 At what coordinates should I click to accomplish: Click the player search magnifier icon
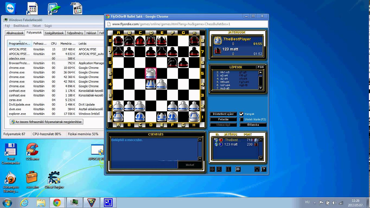pyautogui.click(x=219, y=169)
